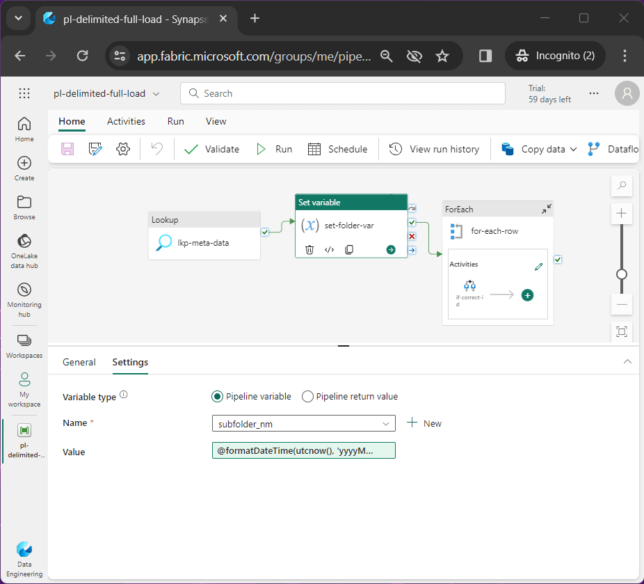The height and width of the screenshot is (584, 644).
Task: Open the General tab in properties
Action: [79, 362]
